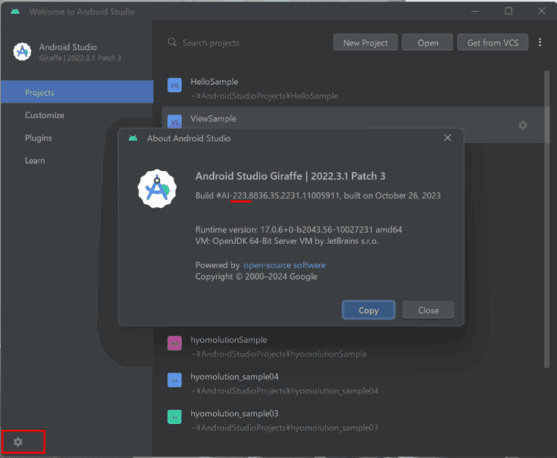Click the hyomolution_sample03 green project icon
The height and width of the screenshot is (458, 557).
[174, 417]
